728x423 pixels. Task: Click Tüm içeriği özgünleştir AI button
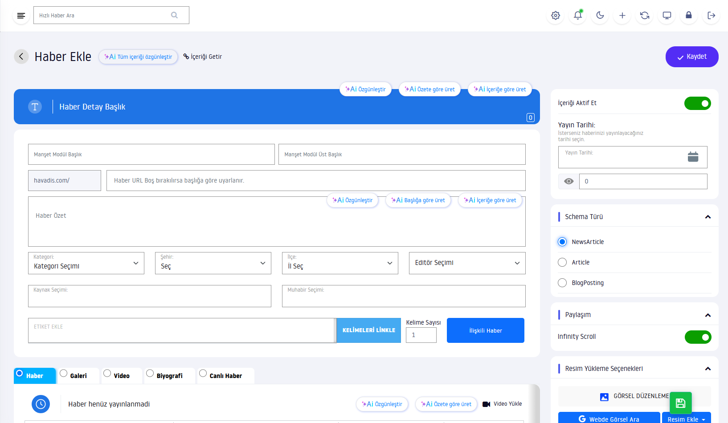coord(138,57)
